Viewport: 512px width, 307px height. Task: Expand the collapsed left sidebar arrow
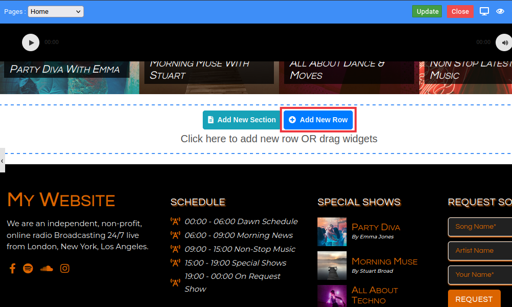[x=2, y=160]
